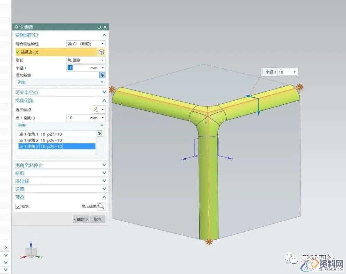Click the view triad orientation icon

[x=31, y=250]
